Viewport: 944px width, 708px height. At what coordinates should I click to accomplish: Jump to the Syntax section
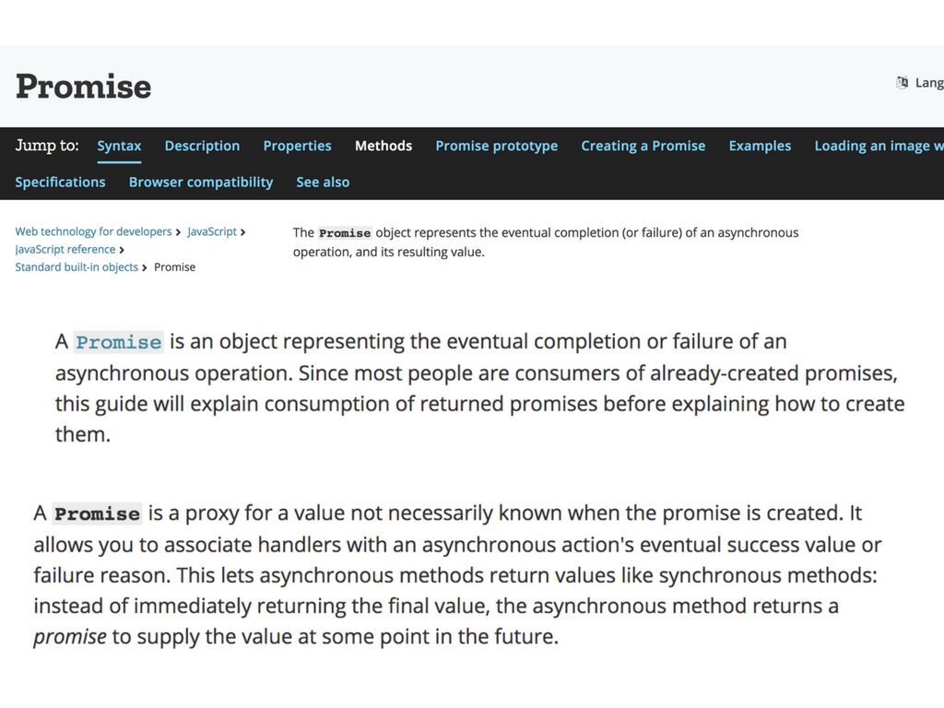pos(119,146)
